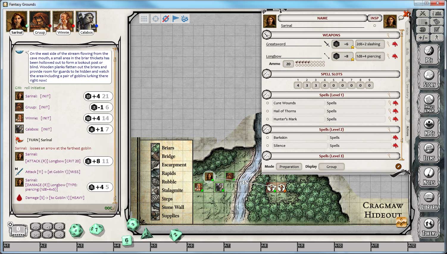Open the Group display selector

coord(331,166)
